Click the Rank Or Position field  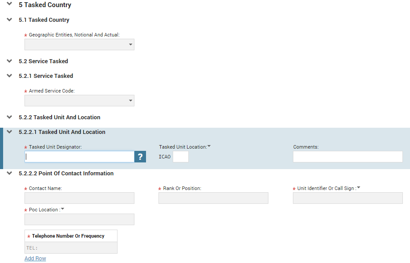pos(213,198)
